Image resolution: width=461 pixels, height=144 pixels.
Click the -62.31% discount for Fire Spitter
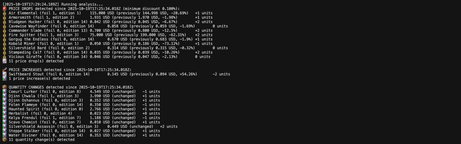pos(178,35)
